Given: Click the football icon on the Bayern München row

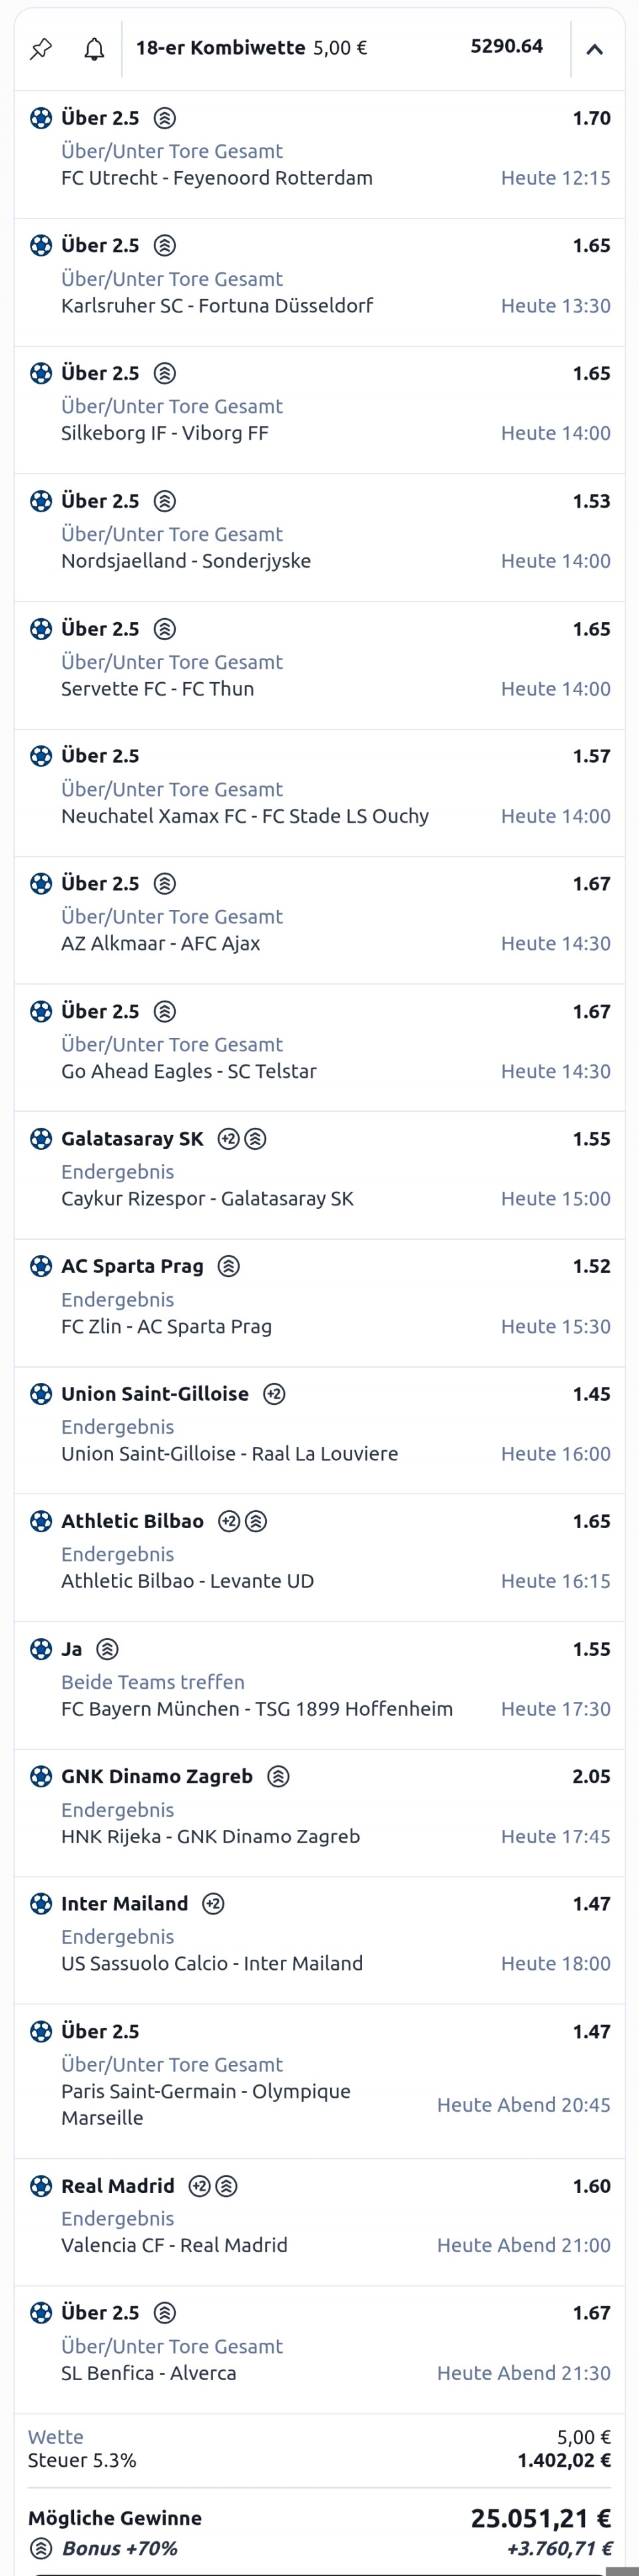Looking at the screenshot, I should point(41,1649).
